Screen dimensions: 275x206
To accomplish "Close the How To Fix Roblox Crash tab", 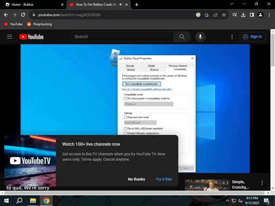I will pos(126,5).
